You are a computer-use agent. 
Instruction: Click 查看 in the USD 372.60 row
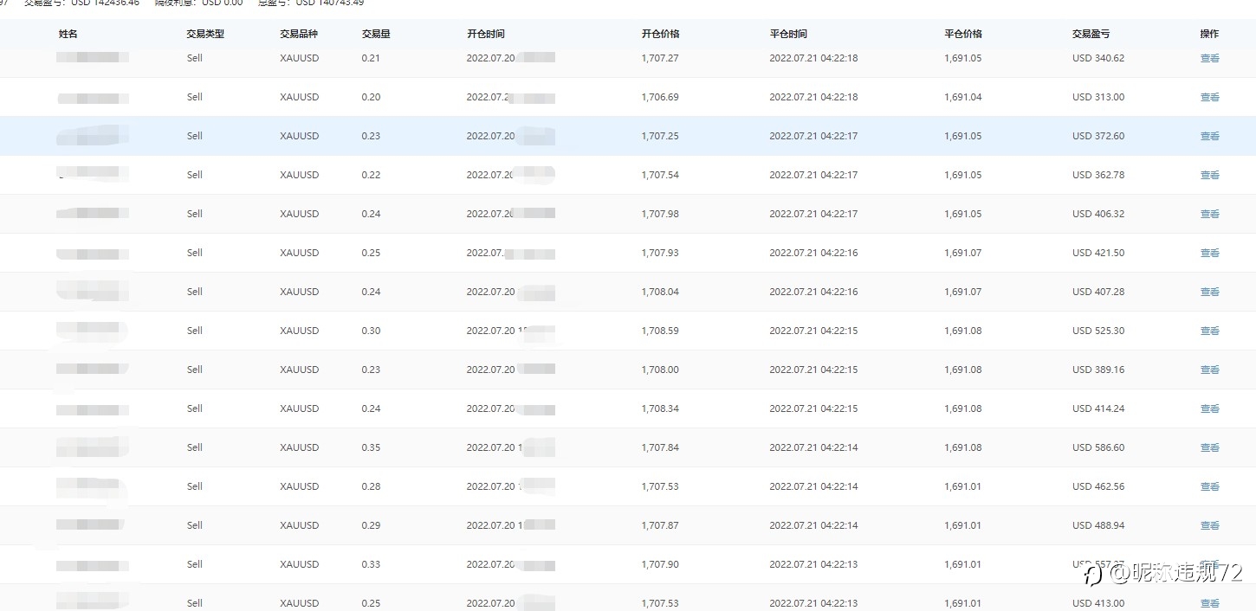[x=1209, y=136]
